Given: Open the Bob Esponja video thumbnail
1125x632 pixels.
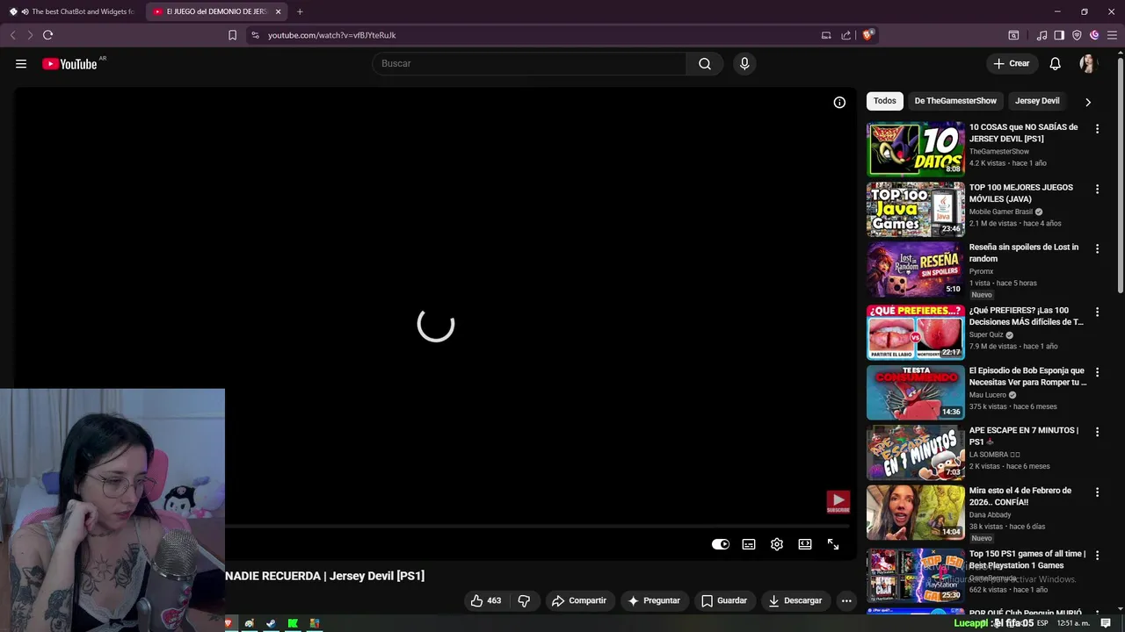Looking at the screenshot, I should [x=915, y=393].
